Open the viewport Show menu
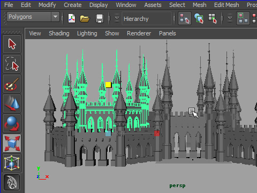The width and height of the screenshot is (257, 193). [112, 33]
